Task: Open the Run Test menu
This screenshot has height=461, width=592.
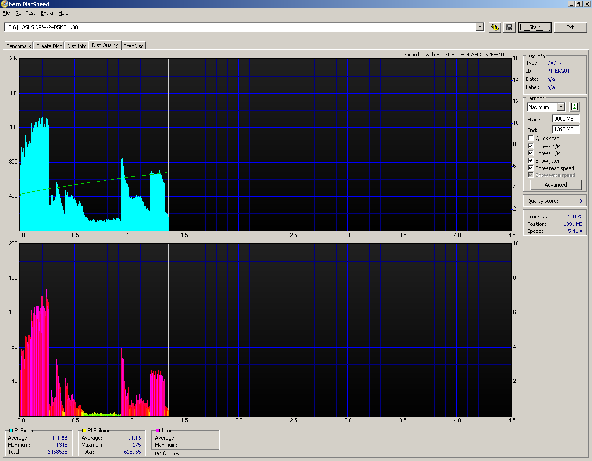Action: pos(25,13)
